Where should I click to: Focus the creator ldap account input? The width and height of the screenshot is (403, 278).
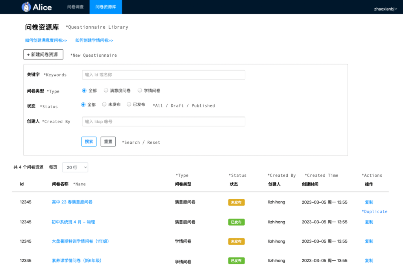click(x=163, y=122)
